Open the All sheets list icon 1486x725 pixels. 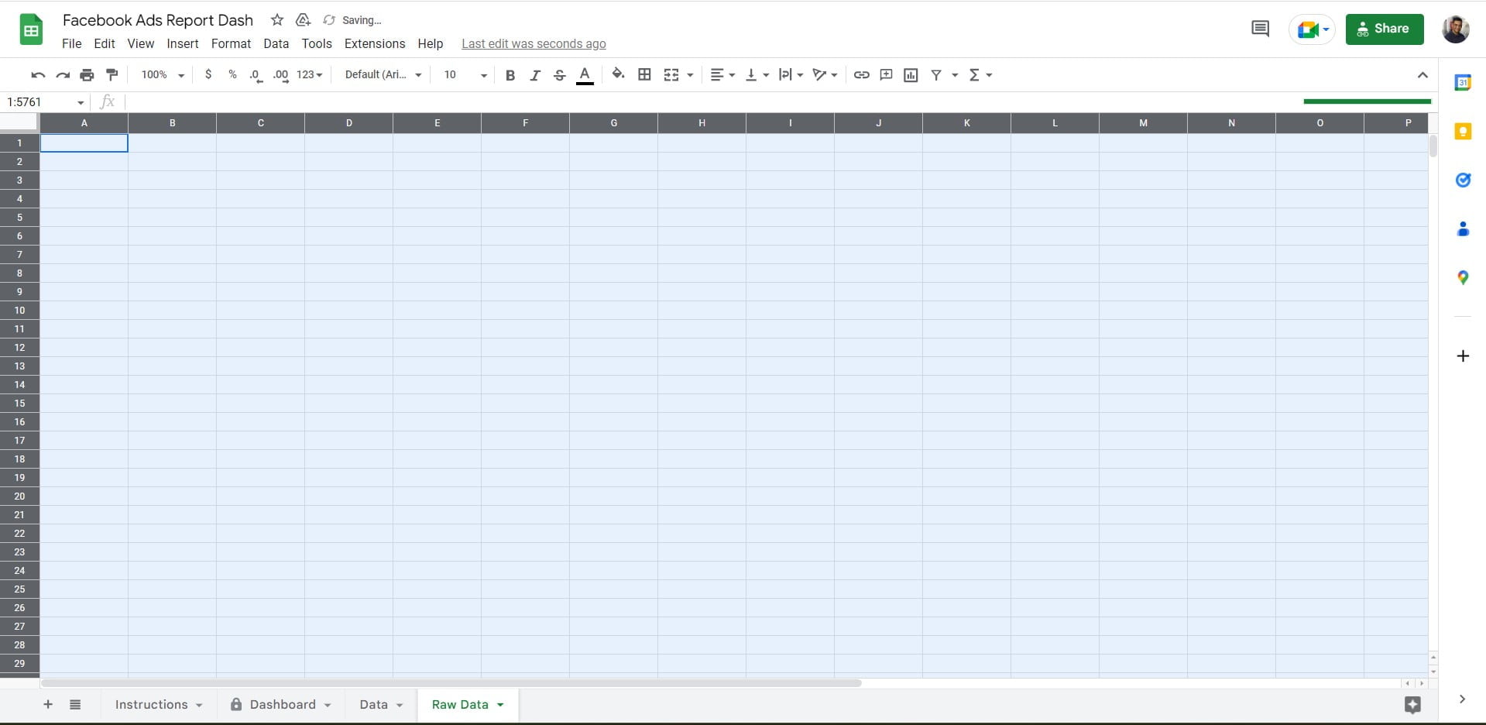click(x=75, y=704)
